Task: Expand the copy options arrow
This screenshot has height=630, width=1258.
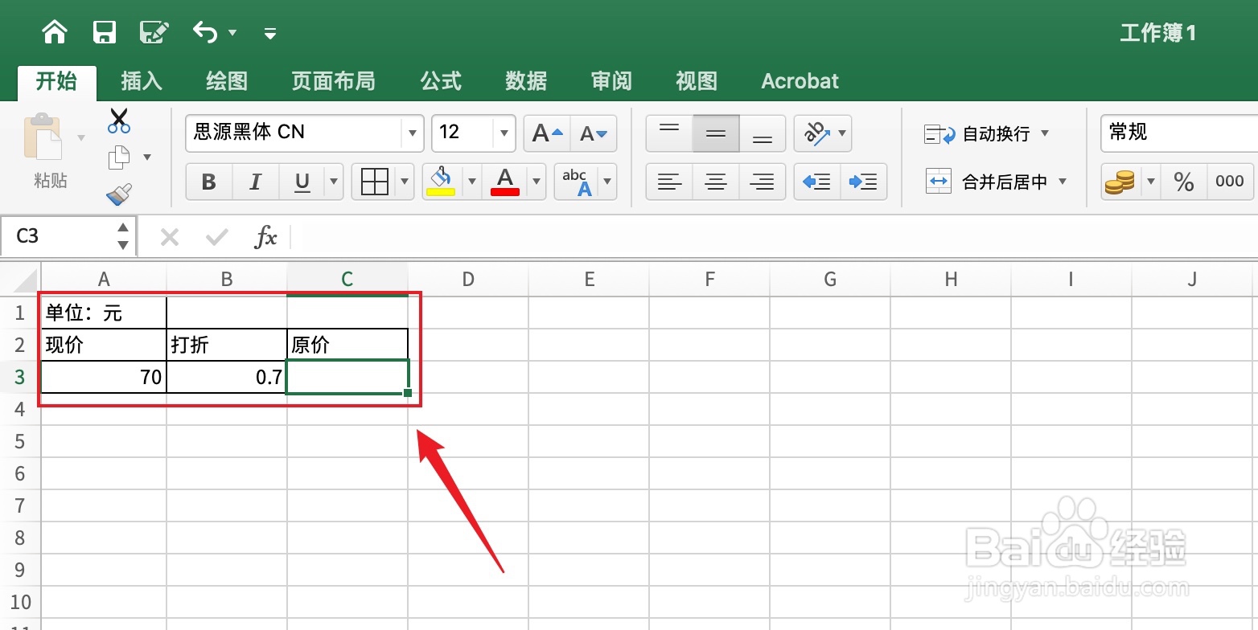Action: [x=147, y=157]
